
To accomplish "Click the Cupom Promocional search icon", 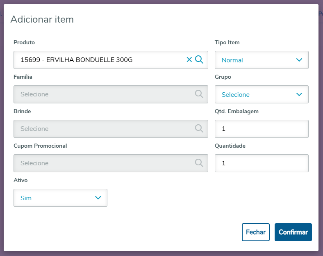I will click(199, 163).
